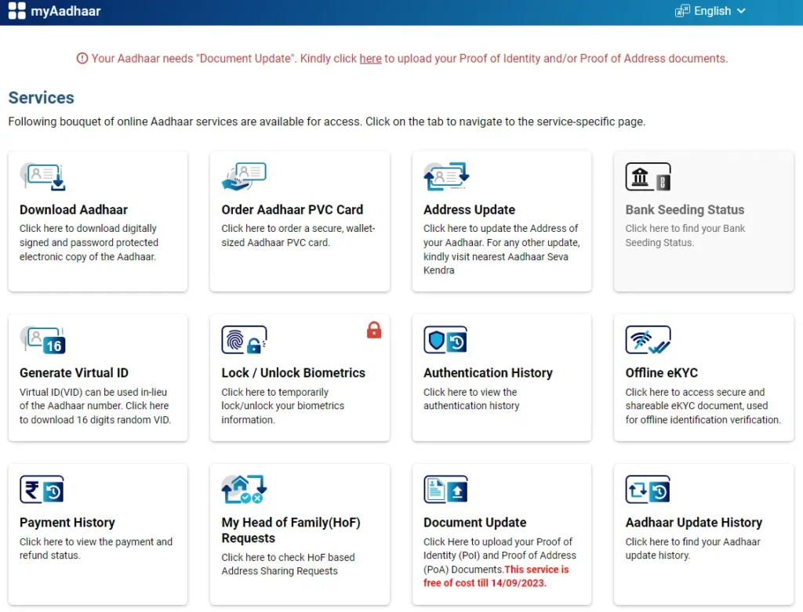Click the Generate Virtual ID icon

click(x=43, y=340)
